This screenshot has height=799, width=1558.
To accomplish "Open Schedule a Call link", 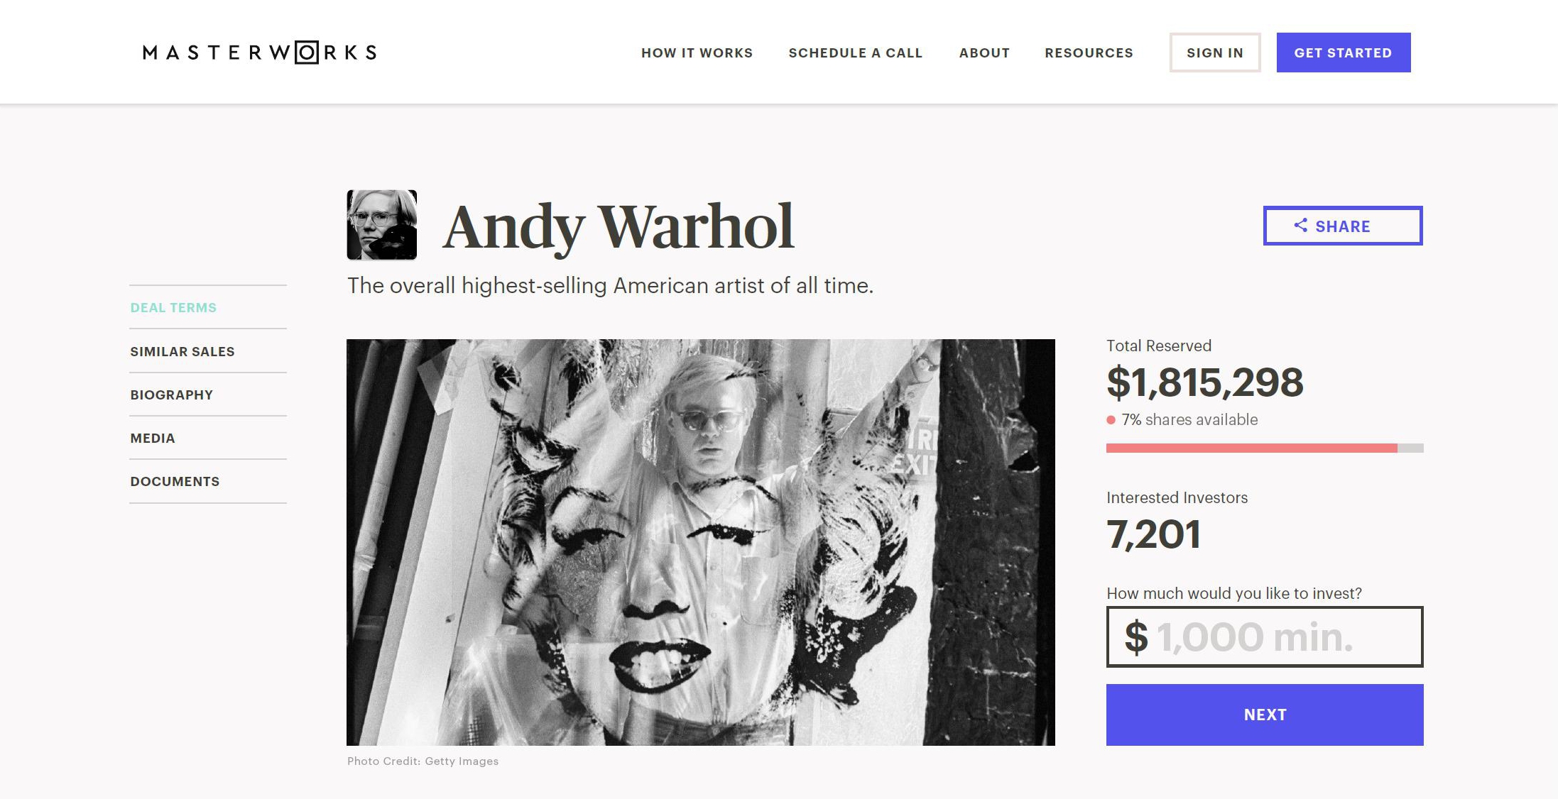I will [855, 53].
